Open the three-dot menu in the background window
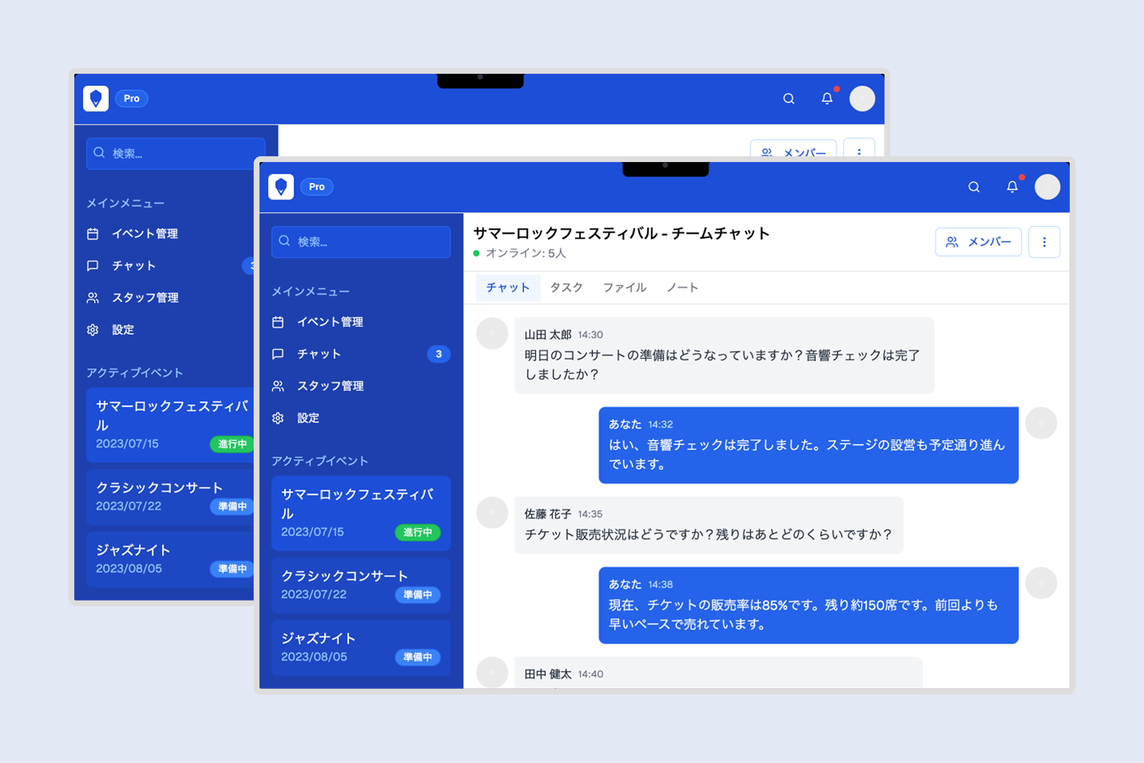This screenshot has height=763, width=1144. (x=859, y=153)
